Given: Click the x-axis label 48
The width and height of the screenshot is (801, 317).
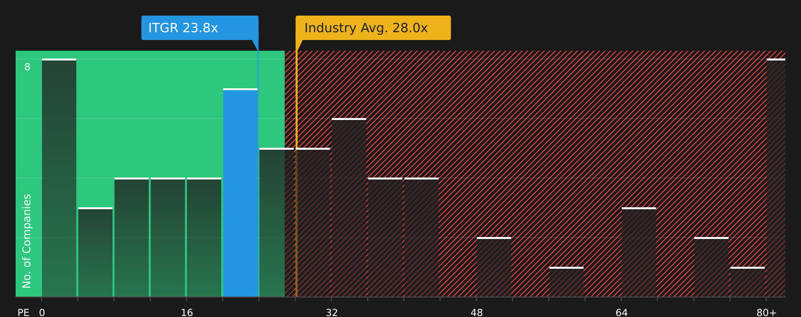Looking at the screenshot, I should point(477,313).
